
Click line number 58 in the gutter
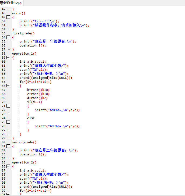point(4,54)
